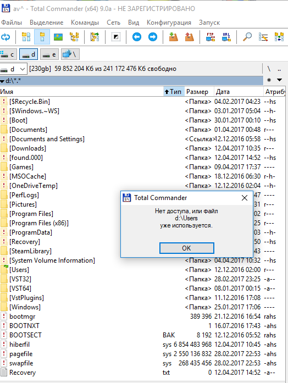Click the invert selection icon

click(116, 37)
